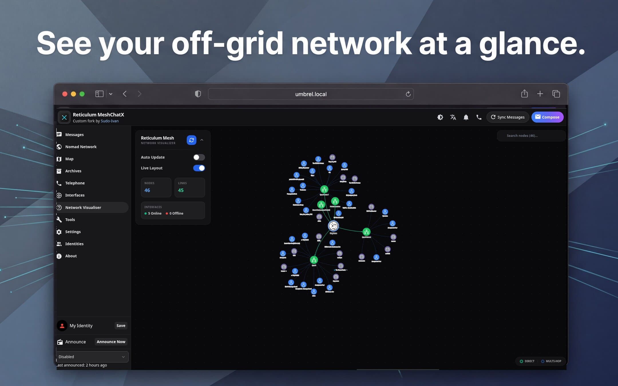
Task: Open the notifications bell
Action: pyautogui.click(x=466, y=117)
